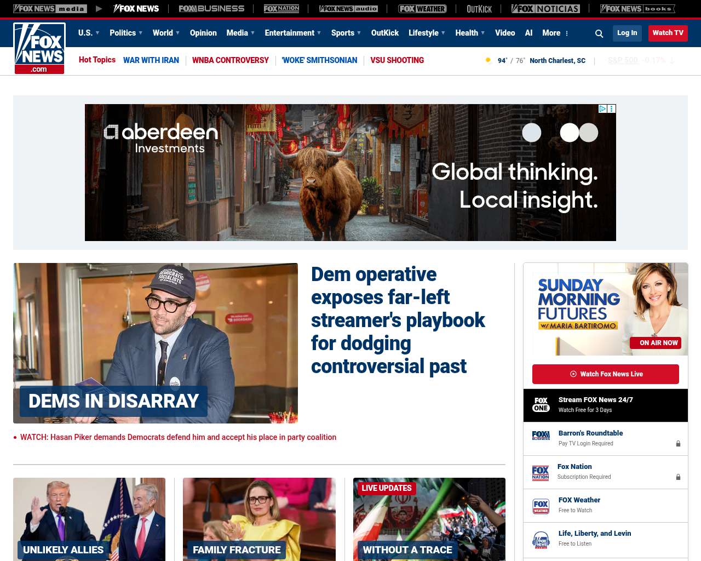The width and height of the screenshot is (701, 561).
Task: Click the play arrow beside Fox News Media
Action: coord(99,9)
